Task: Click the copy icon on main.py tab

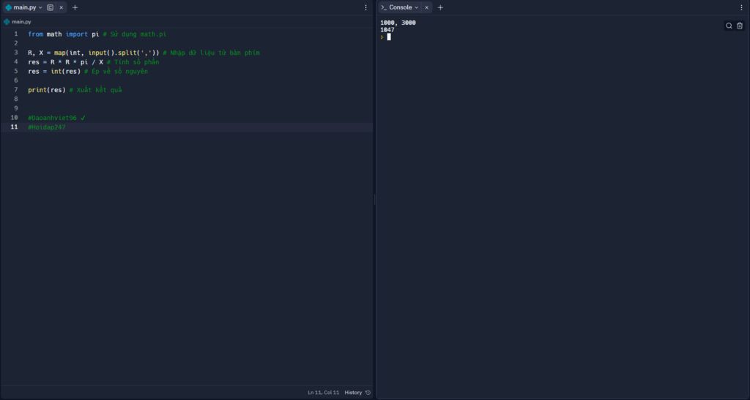Action: coord(51,7)
